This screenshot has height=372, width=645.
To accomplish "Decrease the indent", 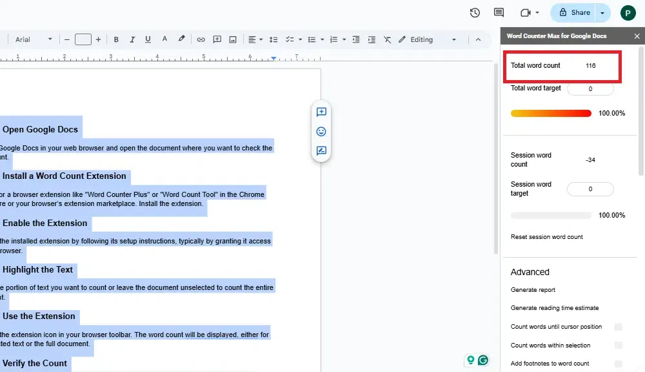I will (x=356, y=39).
